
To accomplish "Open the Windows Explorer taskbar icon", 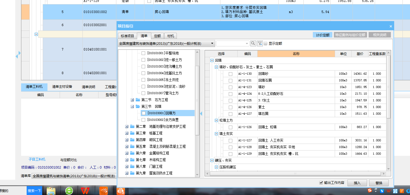I will point(51,191).
